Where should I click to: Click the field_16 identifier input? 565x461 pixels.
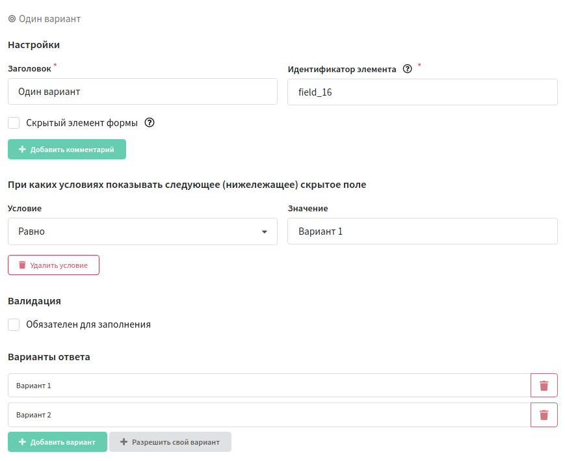pyautogui.click(x=423, y=92)
